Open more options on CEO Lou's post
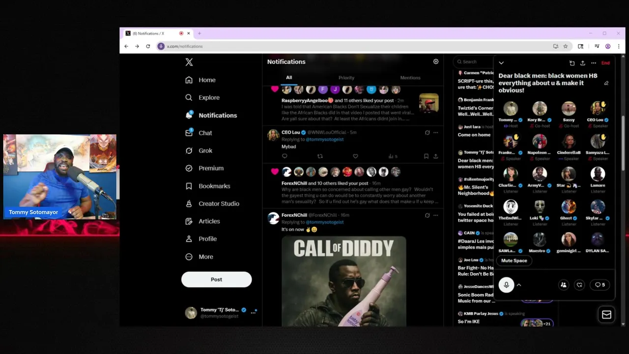This screenshot has height=354, width=629. 435,132
